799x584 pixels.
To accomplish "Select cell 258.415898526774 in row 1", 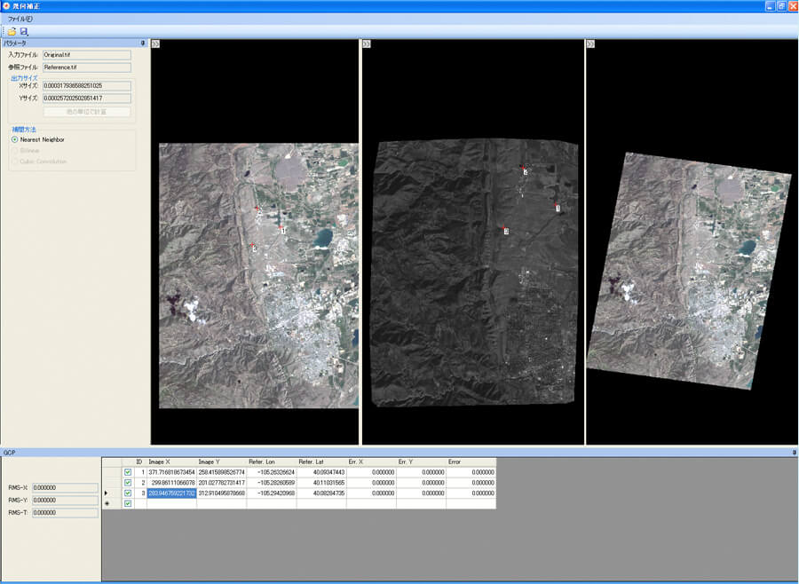I will click(222, 472).
